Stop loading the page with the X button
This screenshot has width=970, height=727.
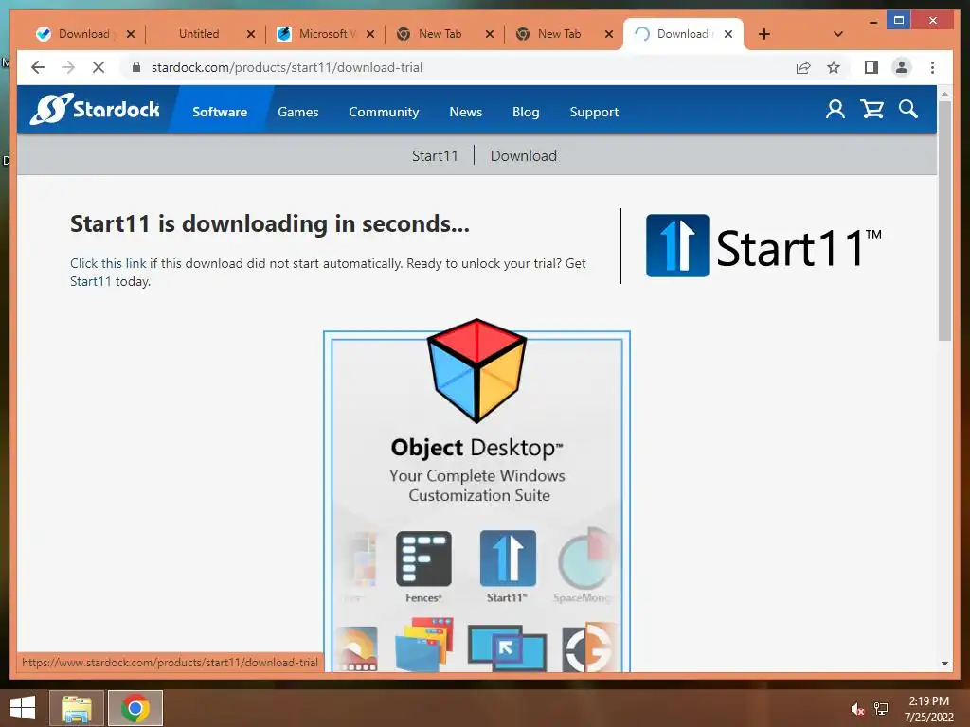[99, 67]
